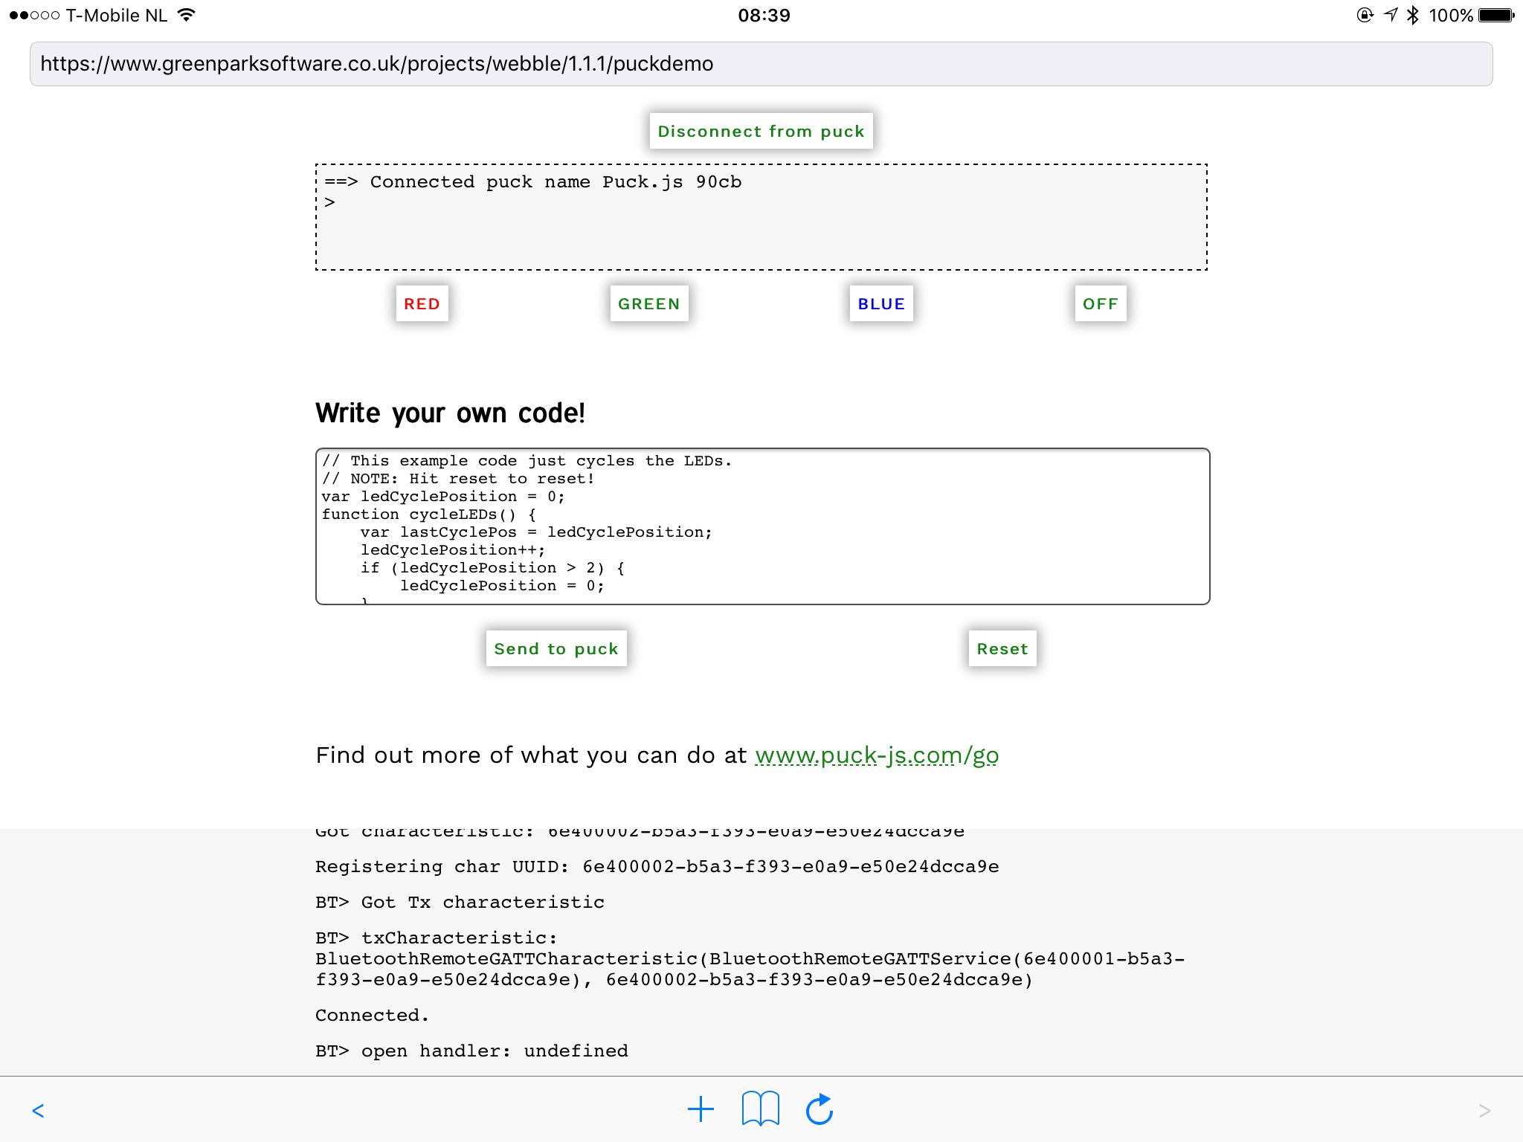Image resolution: width=1523 pixels, height=1142 pixels.
Task: Tap the battery indicator icon
Action: (1495, 16)
